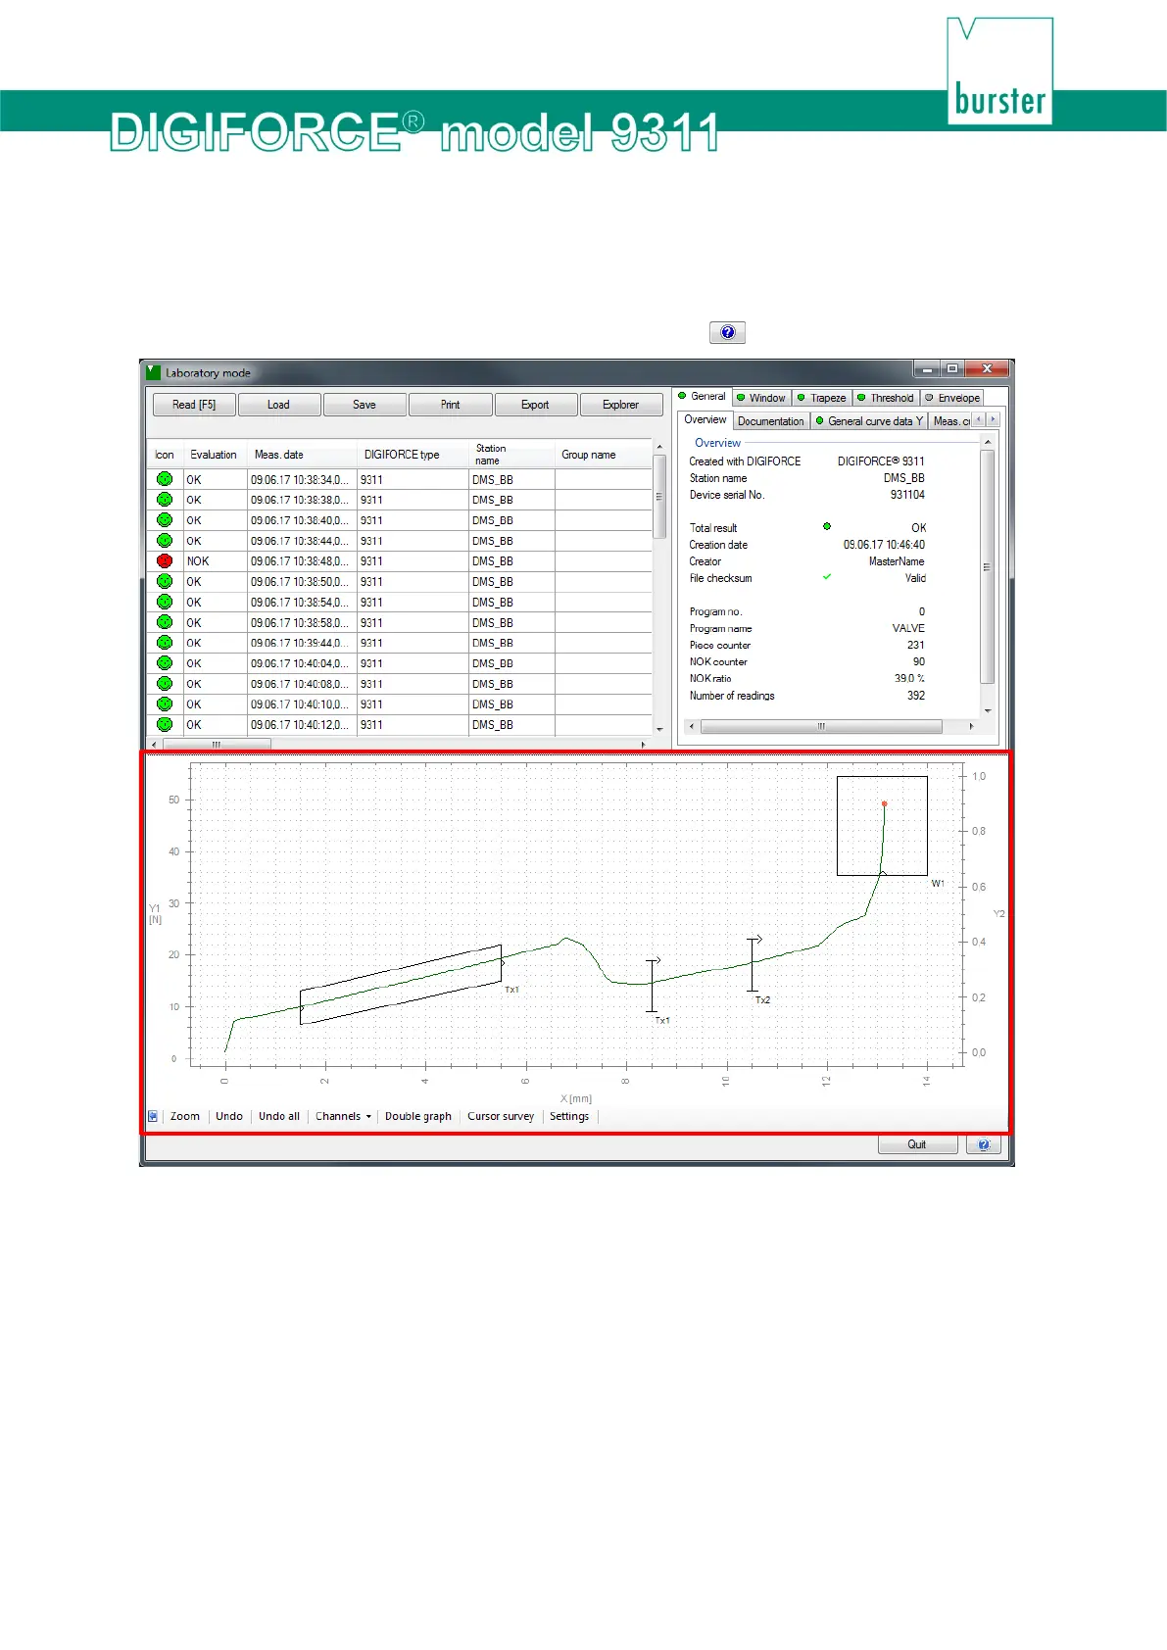Open graph Settings in the toolbar

tap(569, 1116)
